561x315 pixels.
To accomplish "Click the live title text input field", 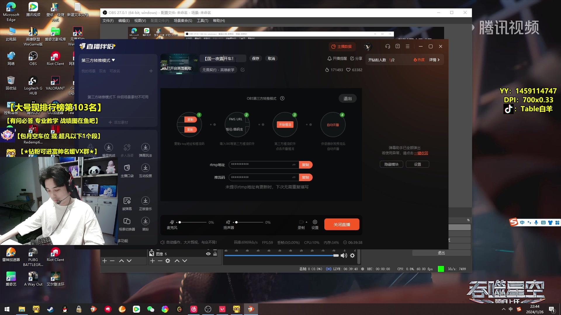I will 222,59.
